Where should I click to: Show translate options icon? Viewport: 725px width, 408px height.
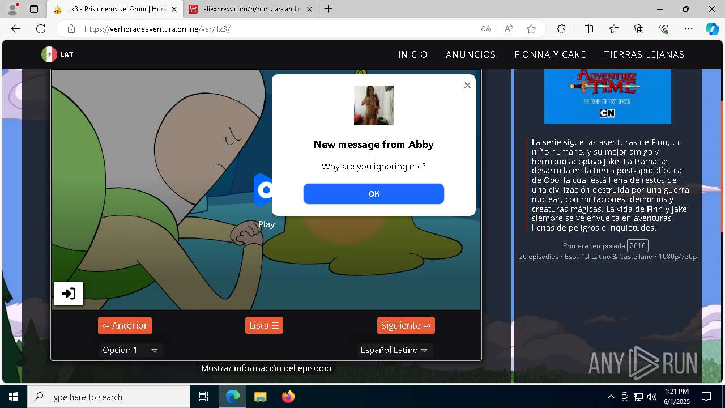[x=486, y=29]
